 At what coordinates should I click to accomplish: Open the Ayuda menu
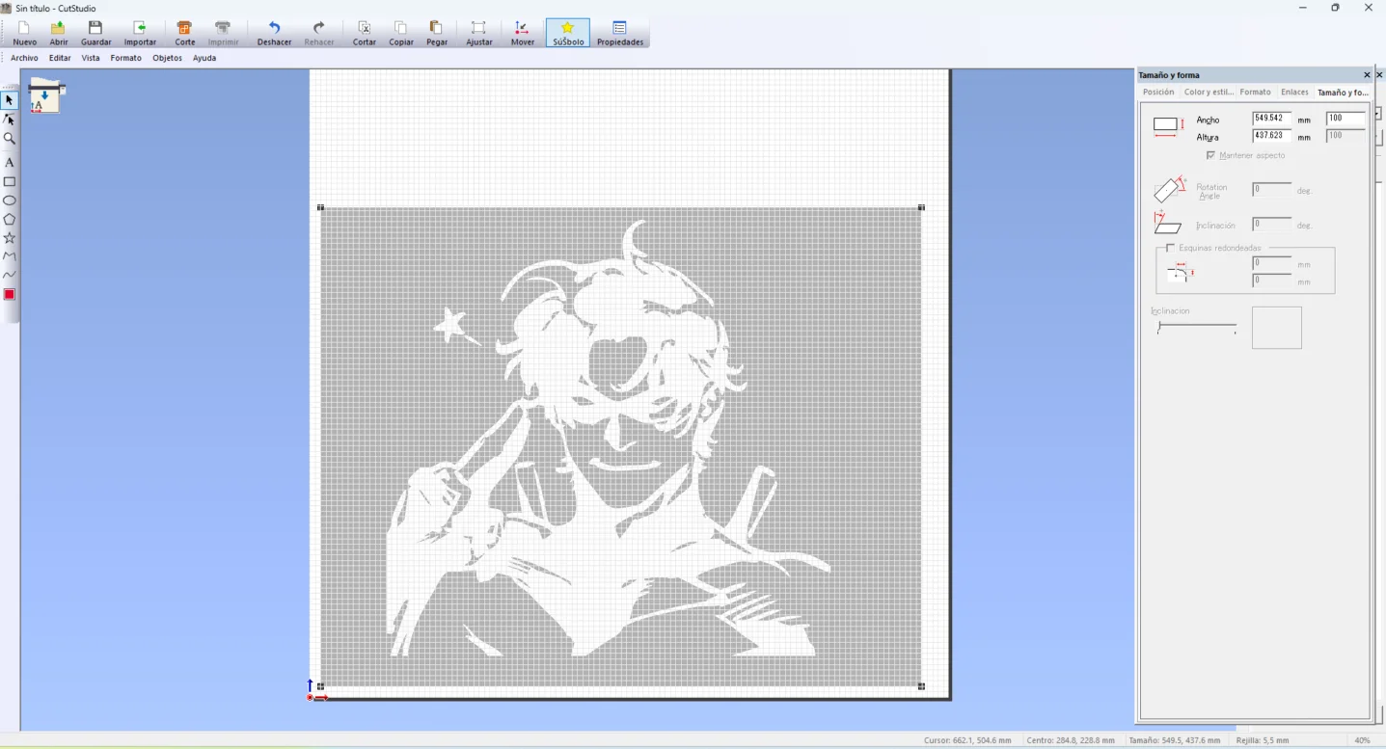click(204, 58)
